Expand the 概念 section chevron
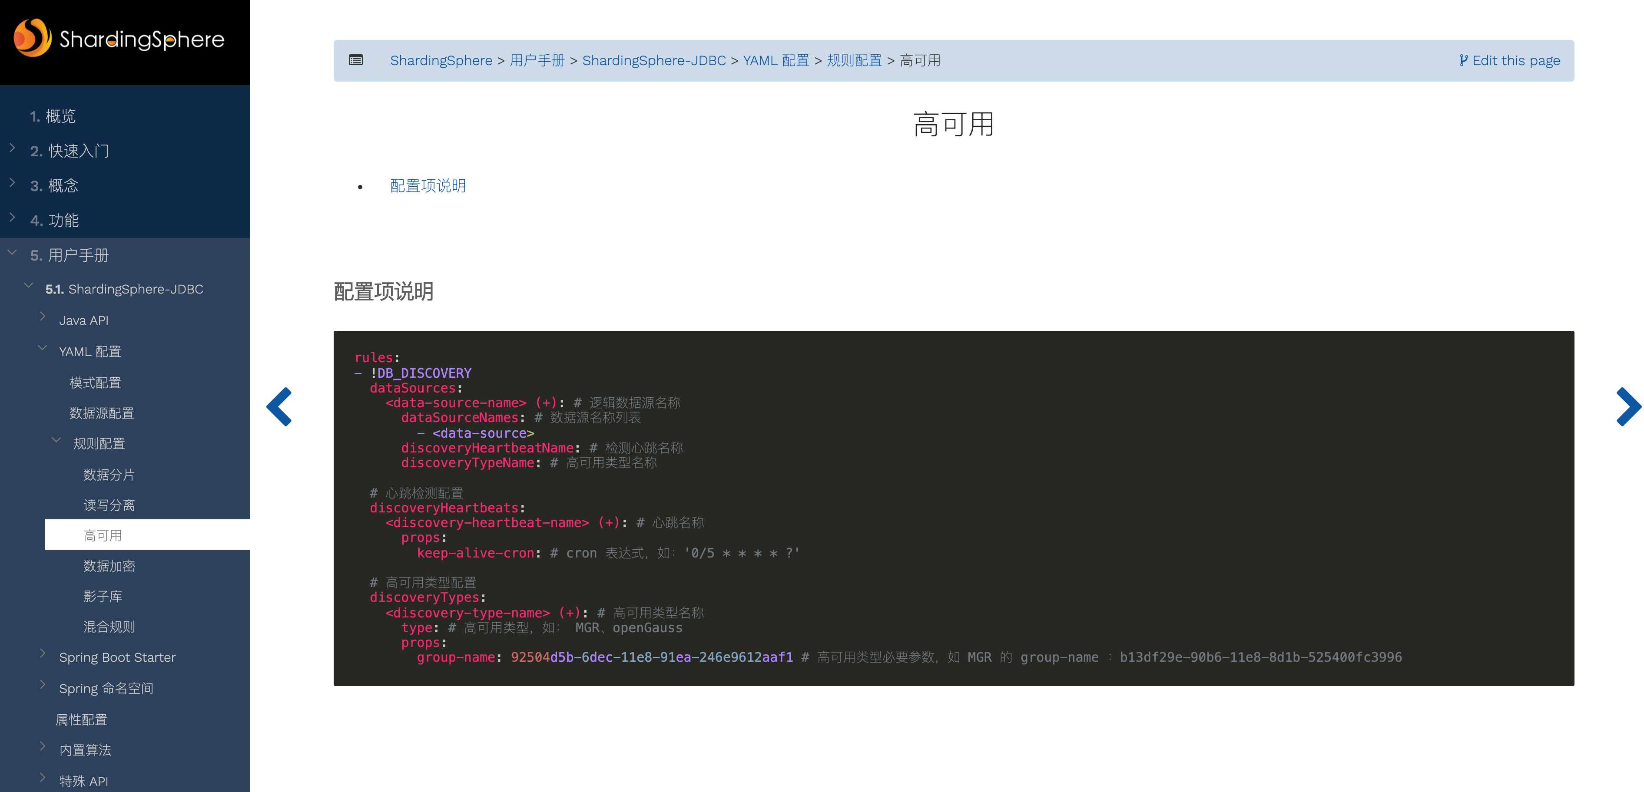1644x792 pixels. (x=13, y=182)
